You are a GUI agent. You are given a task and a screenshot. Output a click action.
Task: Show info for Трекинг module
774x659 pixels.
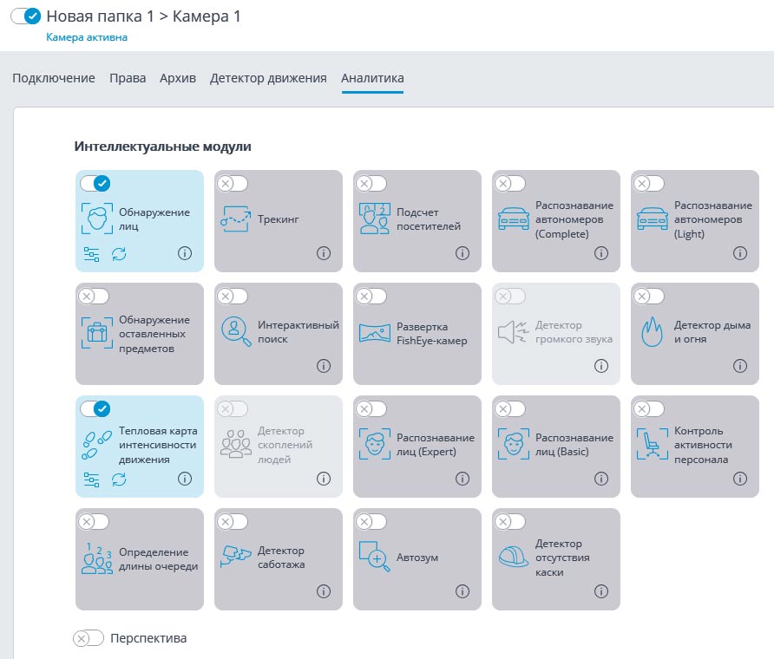click(x=324, y=253)
